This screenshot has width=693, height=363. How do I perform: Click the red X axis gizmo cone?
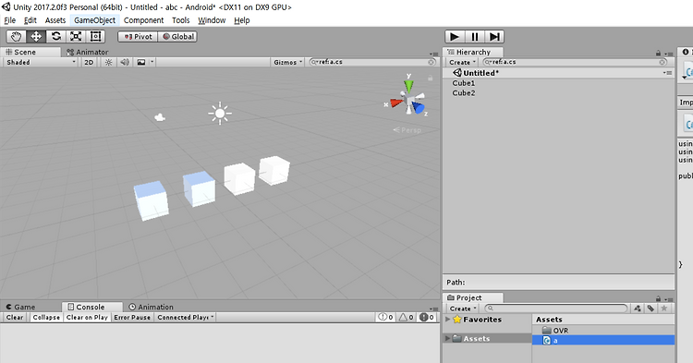click(x=395, y=103)
